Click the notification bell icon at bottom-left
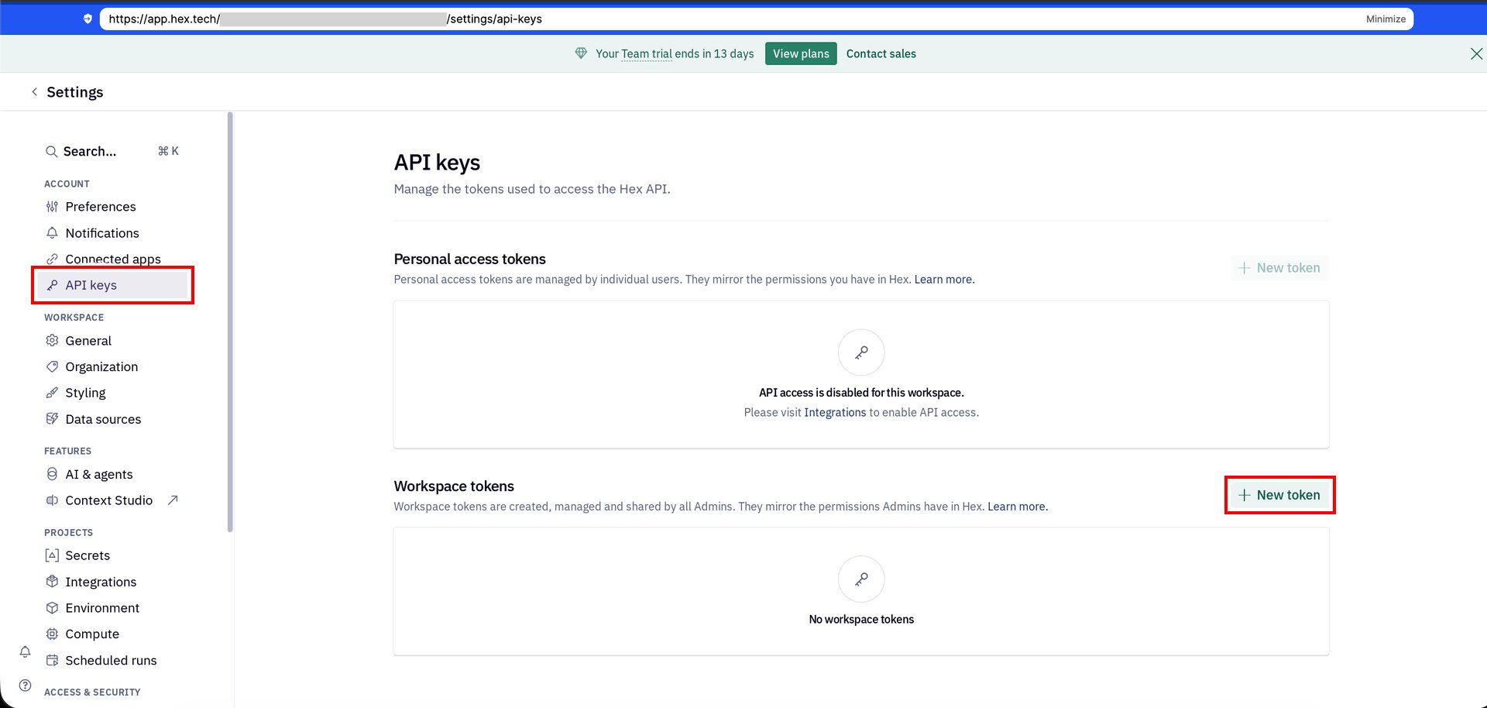Screen dimensions: 1487x708 (x=25, y=652)
